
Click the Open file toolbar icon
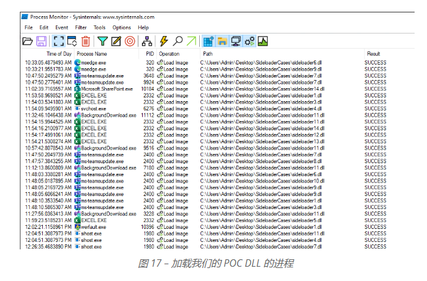pyautogui.click(x=27, y=42)
